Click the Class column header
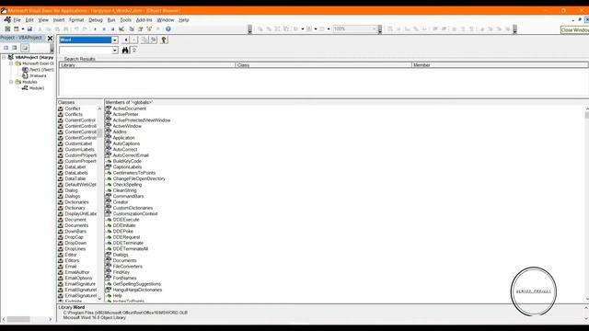589x331 pixels. pos(323,65)
